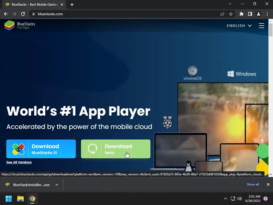Bookmark this page with the star icon

pos(231,14)
